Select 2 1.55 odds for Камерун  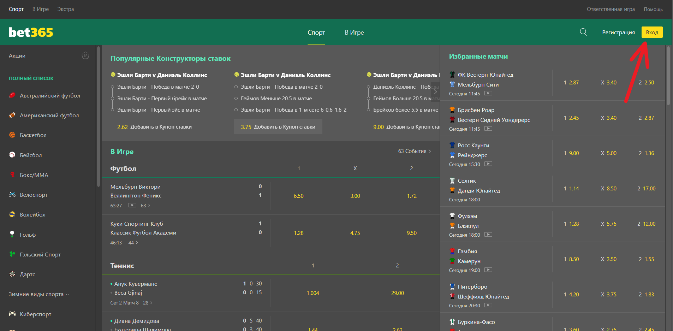point(646,259)
